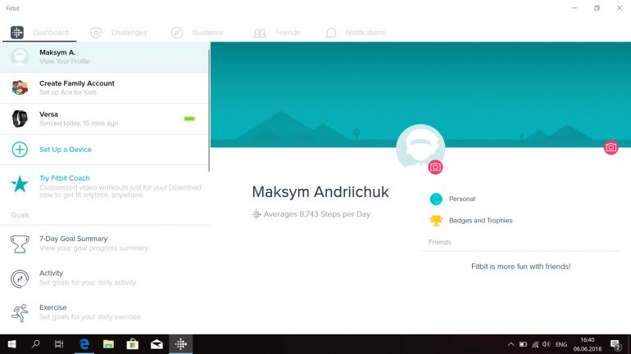The image size is (631, 354).
Task: Open the 7-Day Goal Summary trophy icon
Action: [x=20, y=244]
